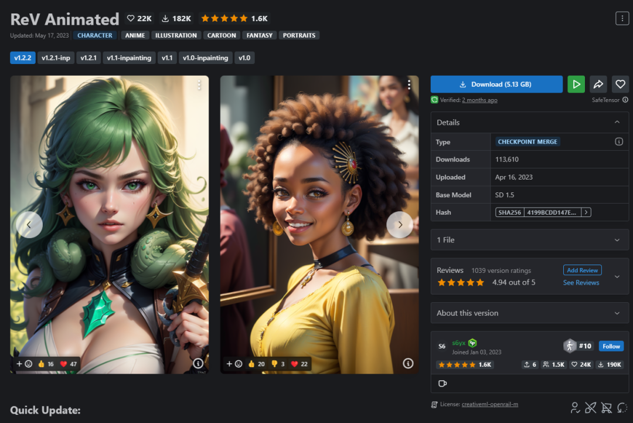
Task: Click the Add Review button
Action: tap(582, 270)
